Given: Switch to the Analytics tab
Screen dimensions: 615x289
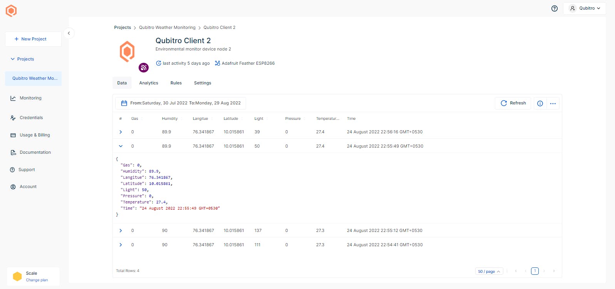Looking at the screenshot, I should (149, 83).
